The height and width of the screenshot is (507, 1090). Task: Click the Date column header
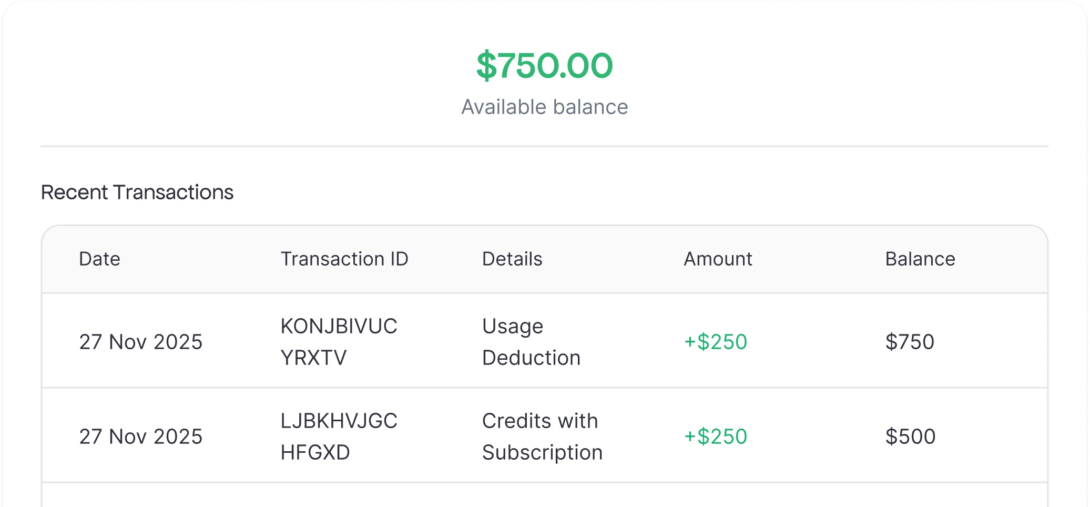coord(99,259)
